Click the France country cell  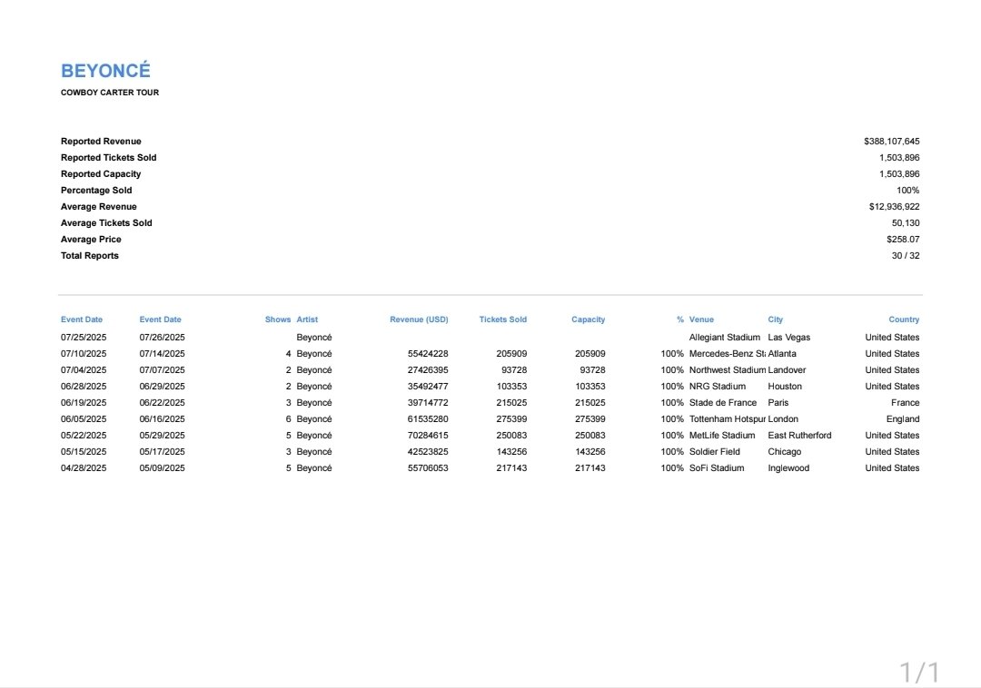[906, 402]
